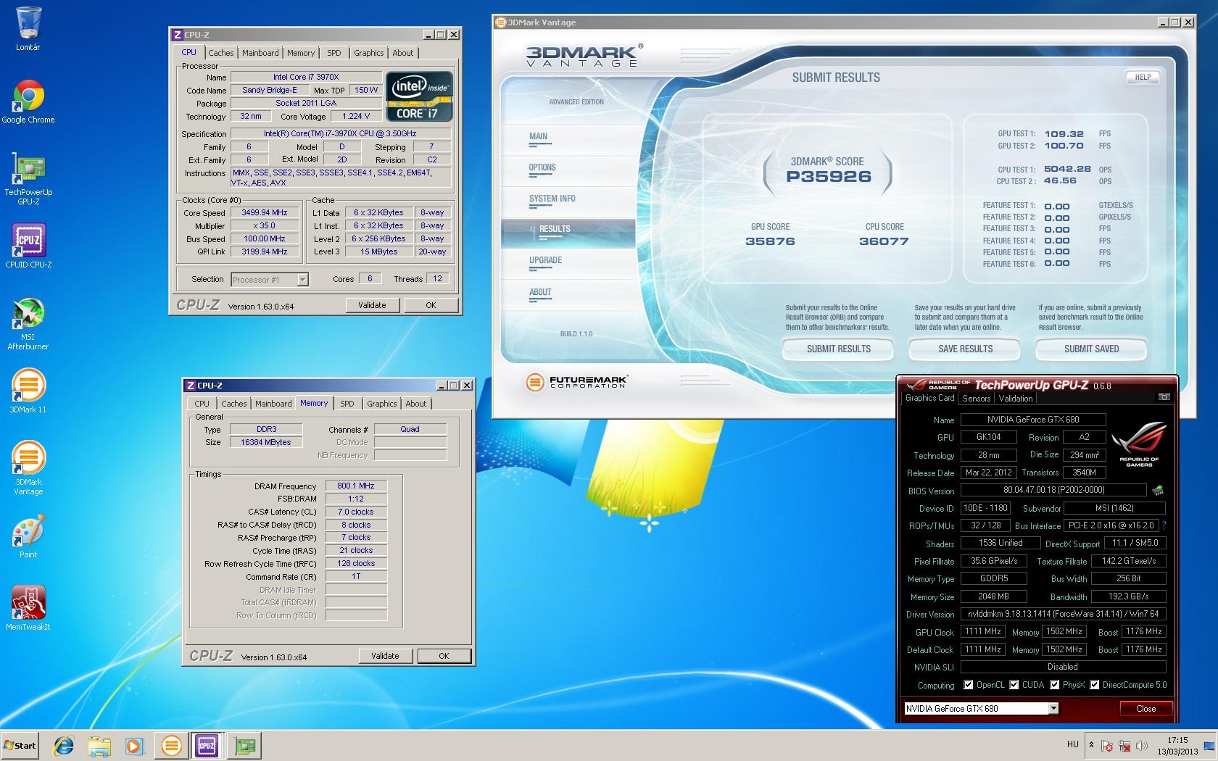Take a GPU-Z screenshot with camera icon
Image resolution: width=1218 pixels, height=761 pixels.
click(x=1164, y=397)
